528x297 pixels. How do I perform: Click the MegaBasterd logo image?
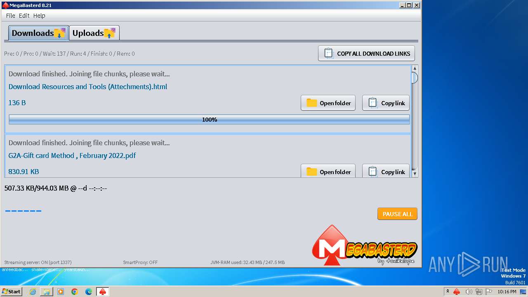365,246
